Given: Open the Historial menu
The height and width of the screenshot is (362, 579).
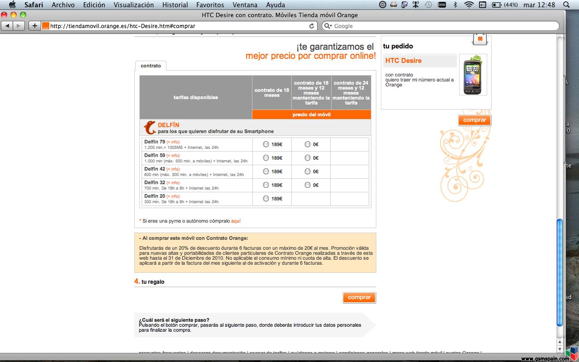Looking at the screenshot, I should point(175,5).
